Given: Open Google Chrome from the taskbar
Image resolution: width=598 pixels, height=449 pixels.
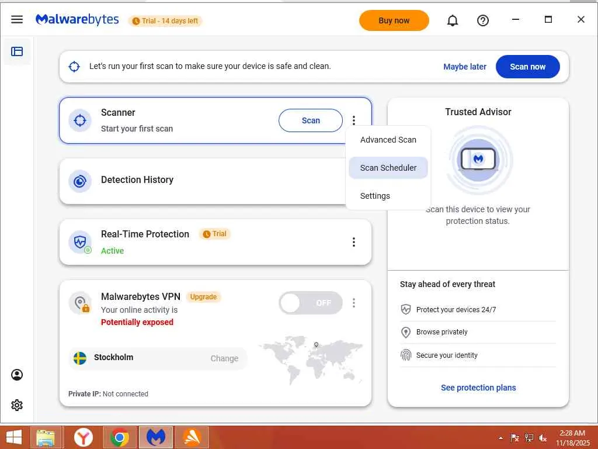Looking at the screenshot, I should [119, 437].
